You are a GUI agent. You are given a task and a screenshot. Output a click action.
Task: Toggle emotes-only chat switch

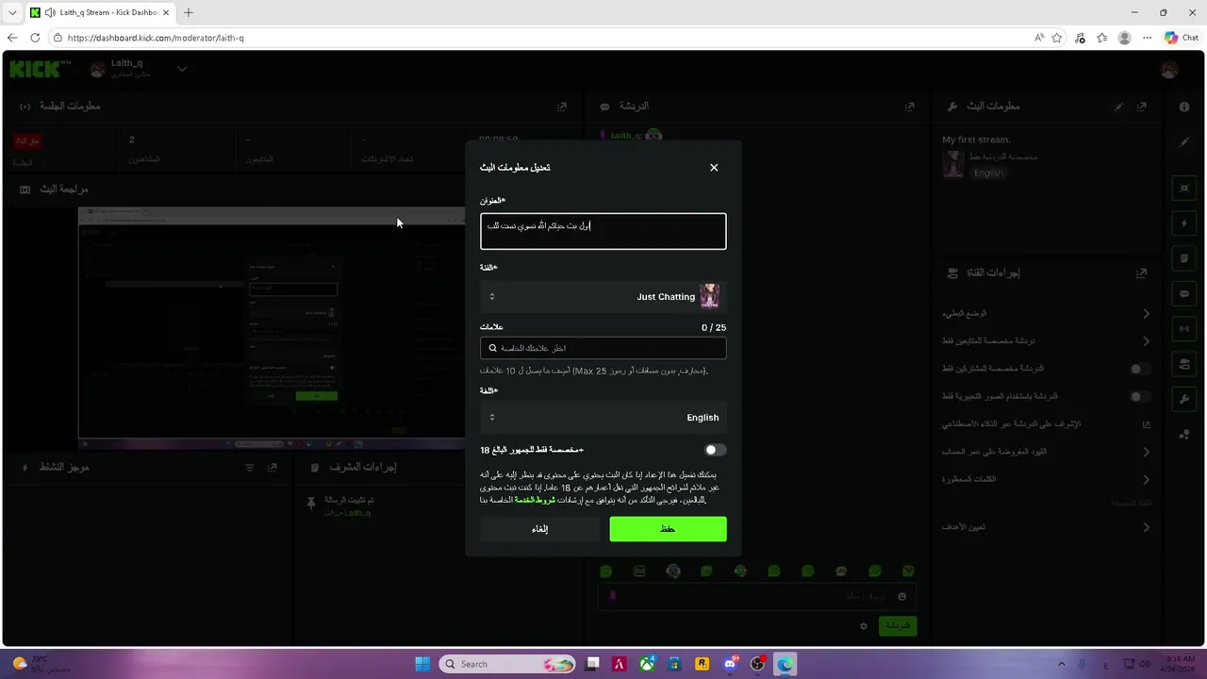1140,397
